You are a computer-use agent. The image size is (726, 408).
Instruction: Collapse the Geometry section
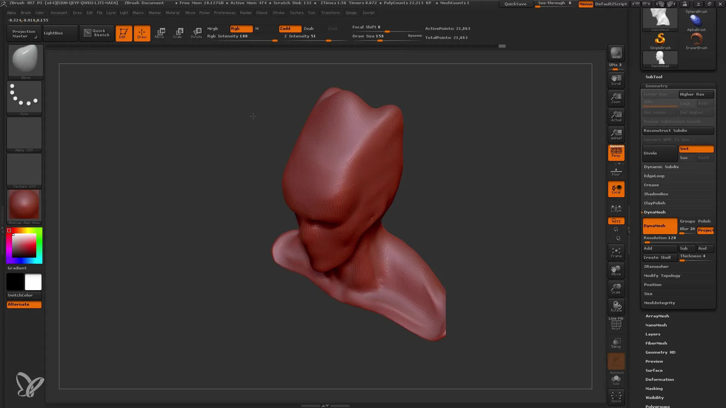(x=656, y=86)
